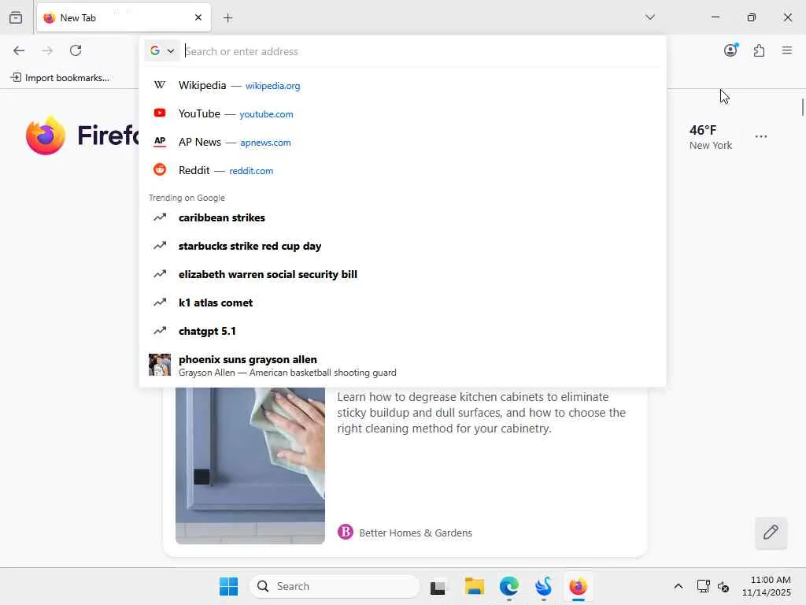Open Microsoft Edge from the taskbar
806x605 pixels.
click(x=509, y=586)
